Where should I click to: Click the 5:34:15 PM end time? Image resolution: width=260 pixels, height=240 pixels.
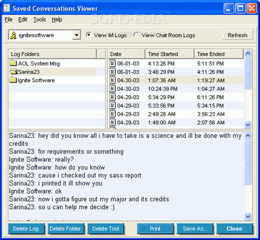[210, 106]
